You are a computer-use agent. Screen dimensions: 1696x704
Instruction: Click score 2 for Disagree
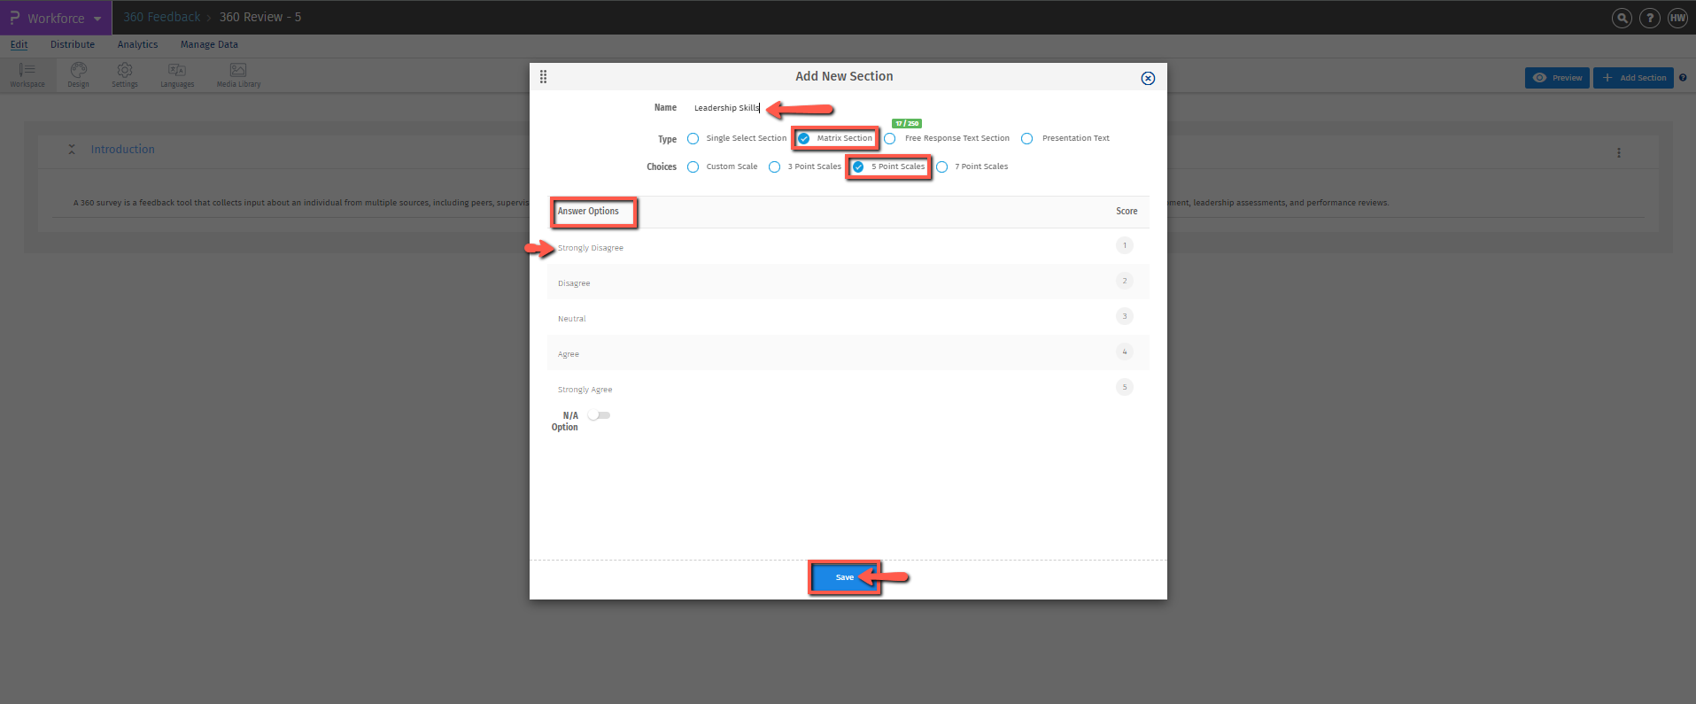1125,281
